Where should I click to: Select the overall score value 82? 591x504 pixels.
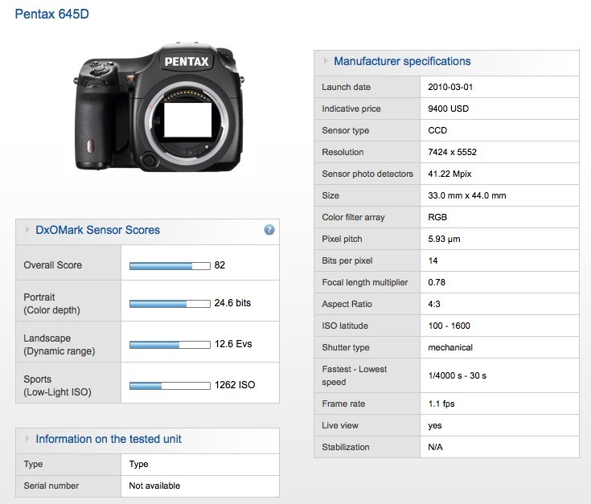click(220, 265)
